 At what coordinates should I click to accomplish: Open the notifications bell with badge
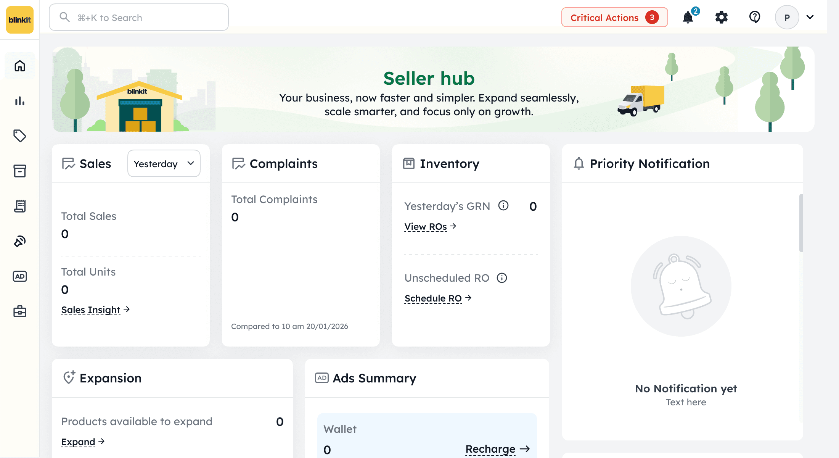coord(688,18)
